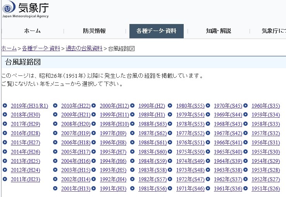Open the 1964年(S39) year link
The image size is (286, 197).
pos(228,161)
